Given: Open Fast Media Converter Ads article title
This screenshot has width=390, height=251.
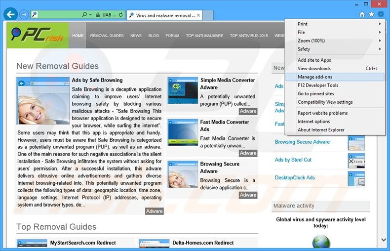Looking at the screenshot, I should (225, 125).
